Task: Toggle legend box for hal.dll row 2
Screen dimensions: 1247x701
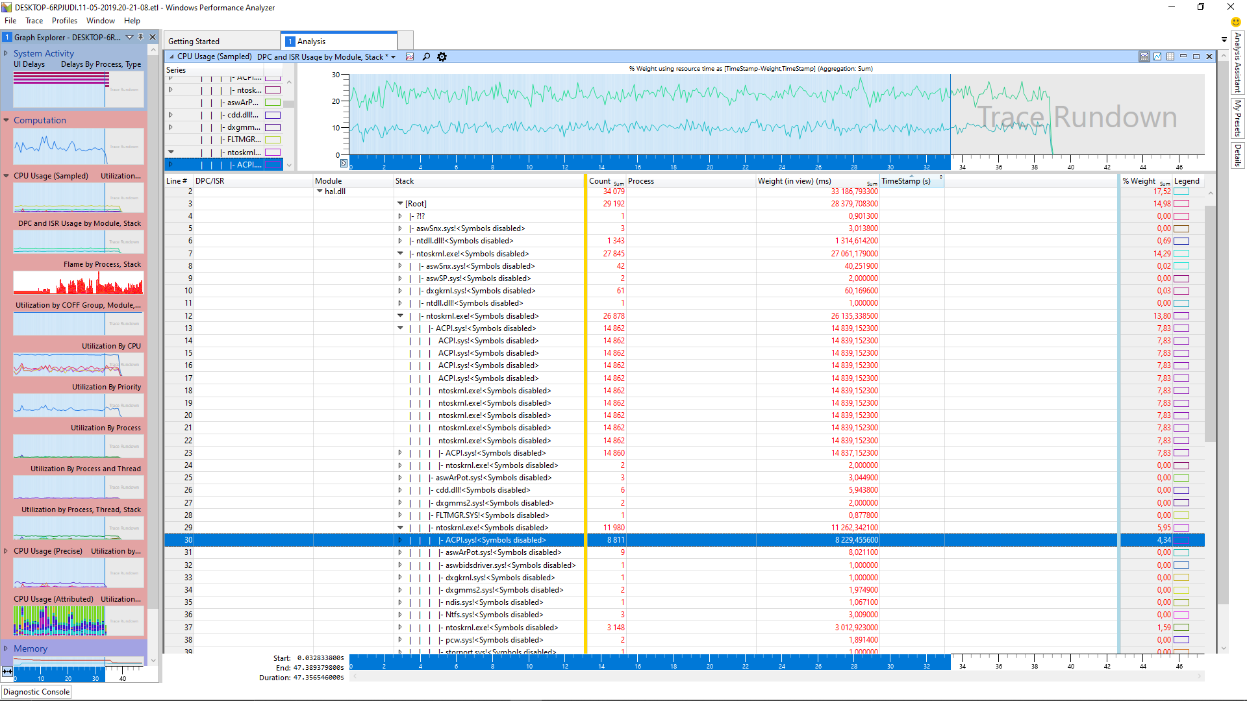Action: tap(1181, 191)
